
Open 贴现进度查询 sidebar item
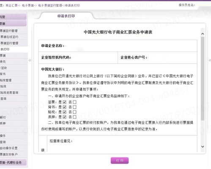(x=14, y=93)
